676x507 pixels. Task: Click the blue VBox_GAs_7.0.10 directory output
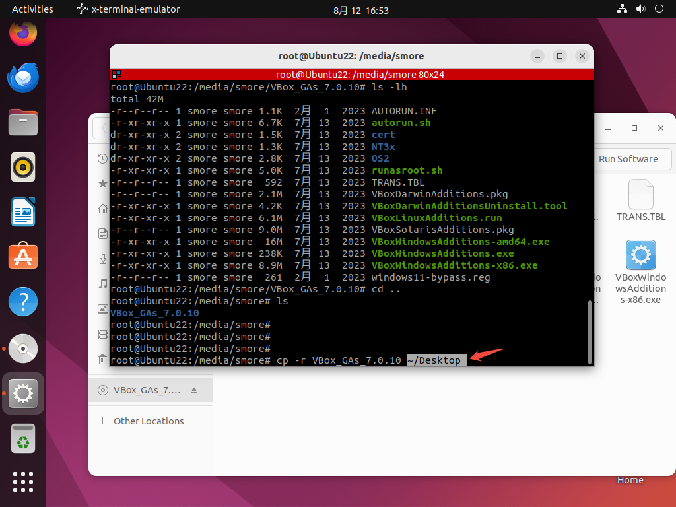pyautogui.click(x=154, y=312)
